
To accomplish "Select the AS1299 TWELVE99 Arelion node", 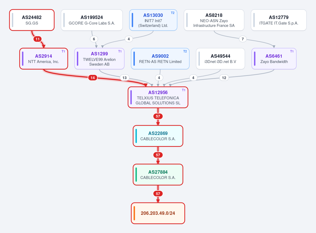I will [x=99, y=59].
